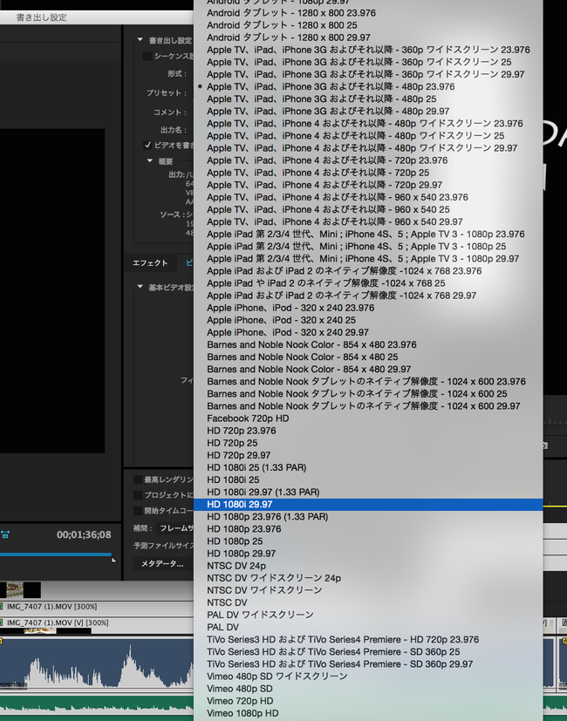The image size is (567, 721).
Task: Select HD 1080i 29.97 (1.33 PAR) preset
Action: pyautogui.click(x=368, y=492)
